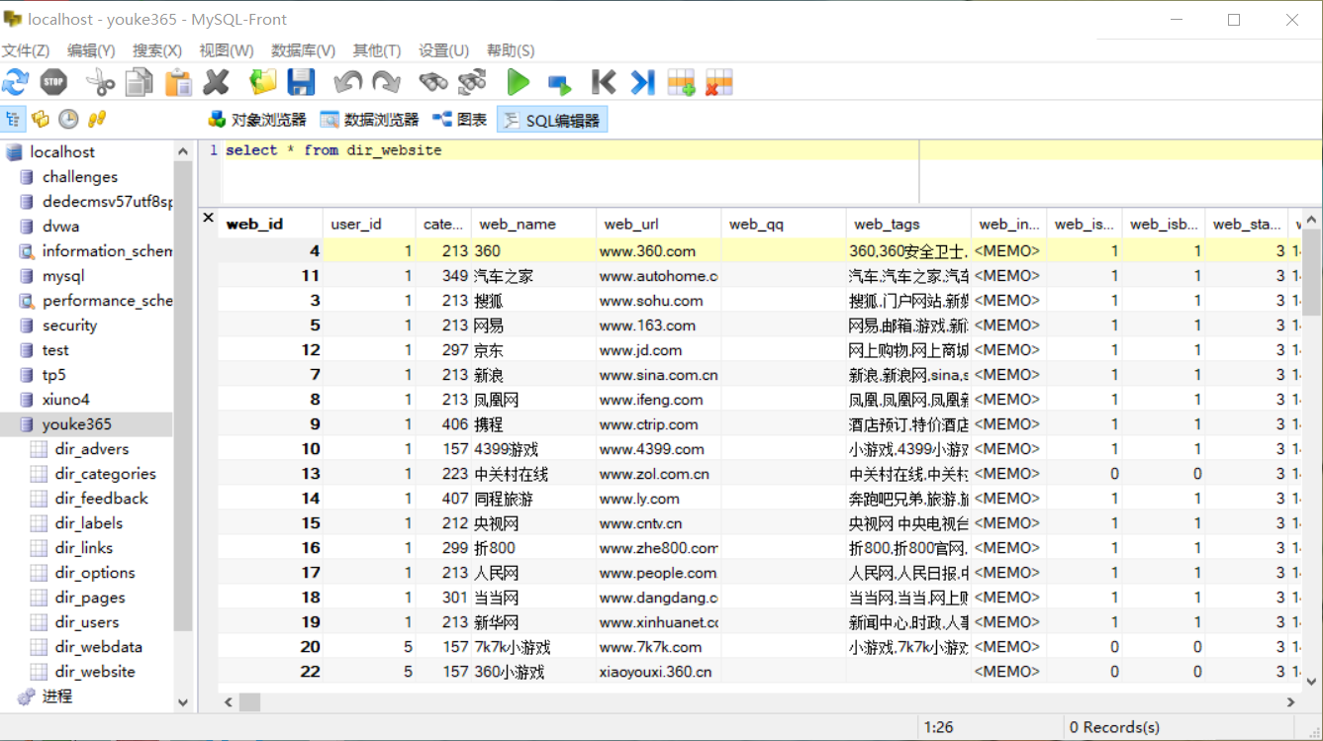Select the information_schema database
The height and width of the screenshot is (741, 1323).
[107, 251]
